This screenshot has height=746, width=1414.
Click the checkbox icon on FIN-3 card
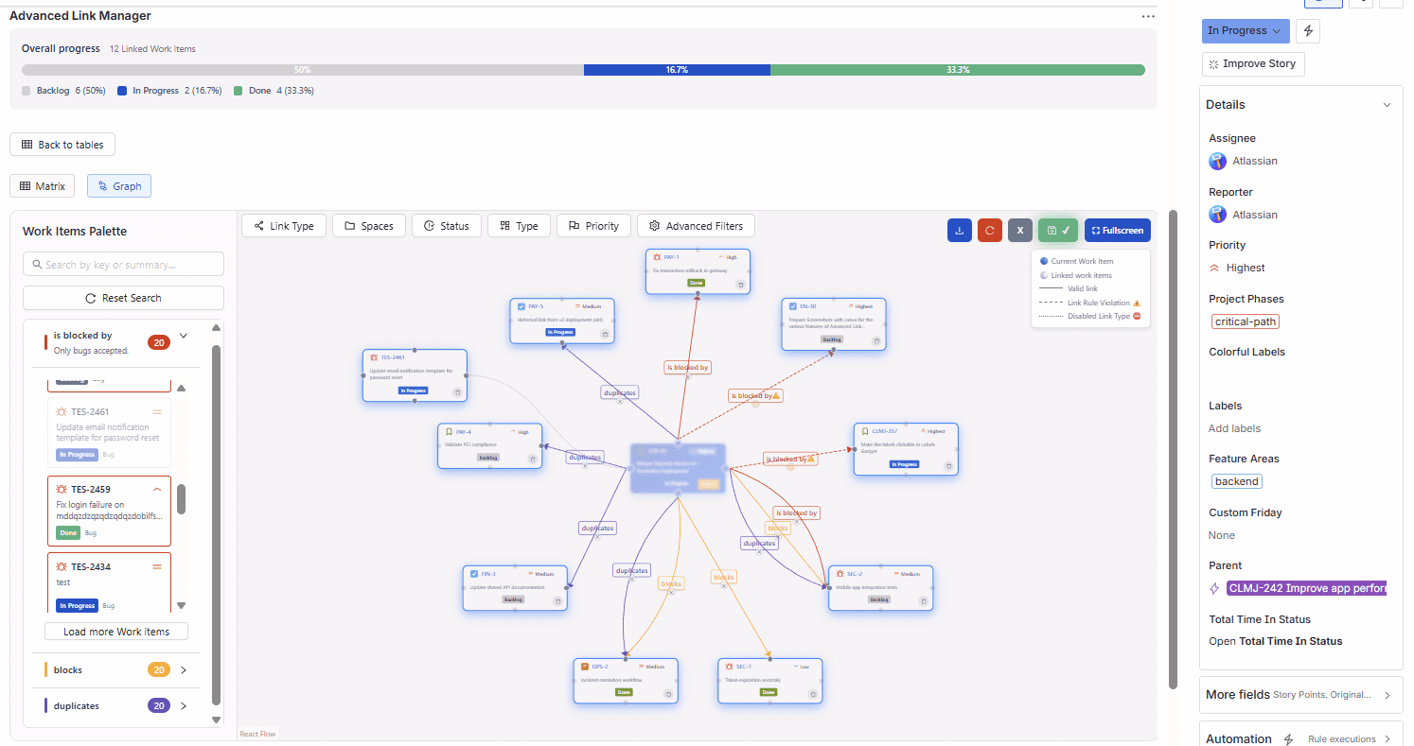[x=475, y=573]
